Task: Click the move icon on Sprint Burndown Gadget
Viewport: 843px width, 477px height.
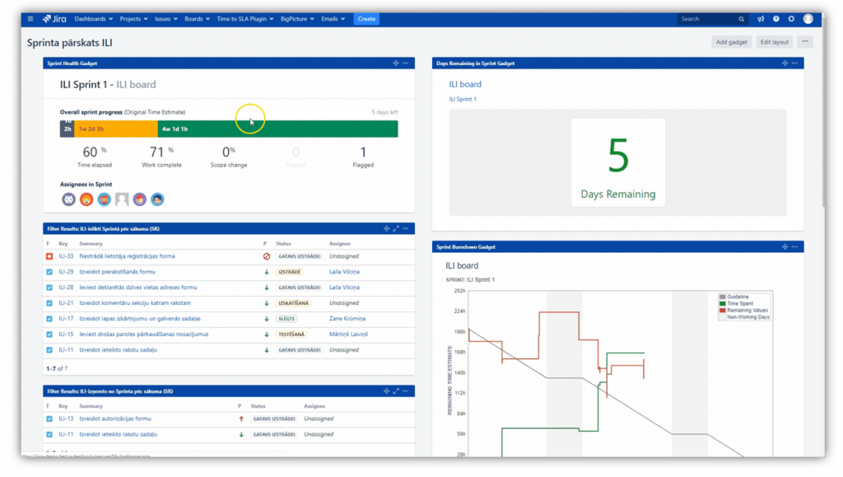Action: click(785, 247)
